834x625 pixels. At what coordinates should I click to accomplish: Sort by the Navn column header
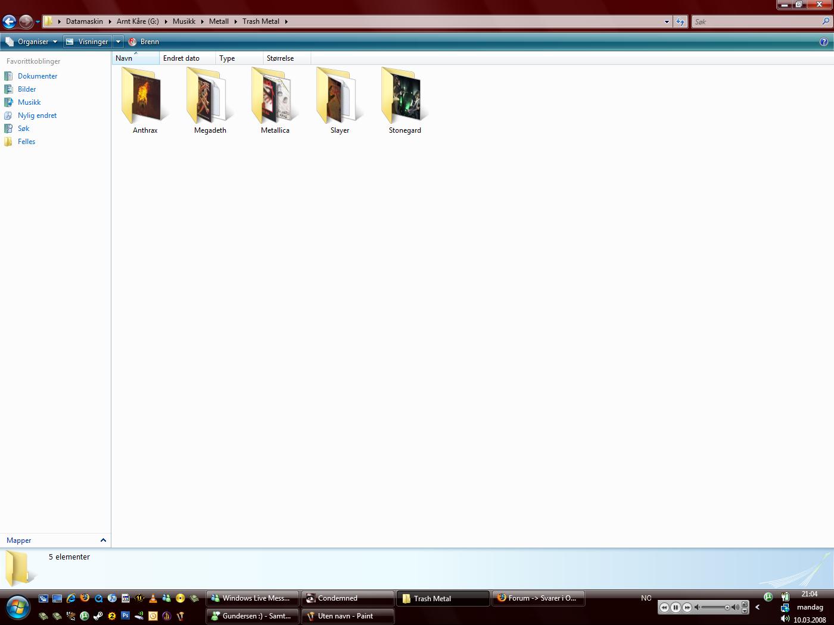click(136, 58)
